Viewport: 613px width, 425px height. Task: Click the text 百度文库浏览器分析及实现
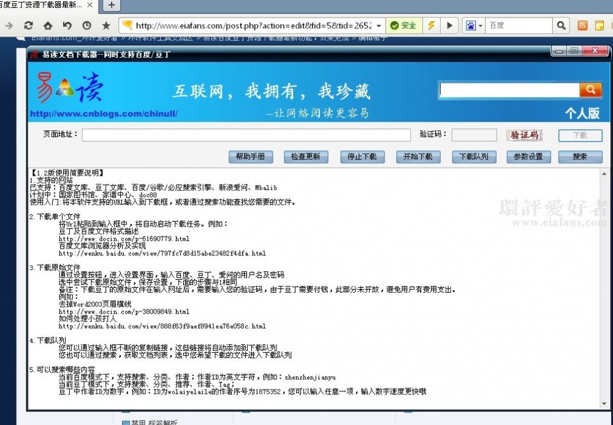click(x=102, y=246)
